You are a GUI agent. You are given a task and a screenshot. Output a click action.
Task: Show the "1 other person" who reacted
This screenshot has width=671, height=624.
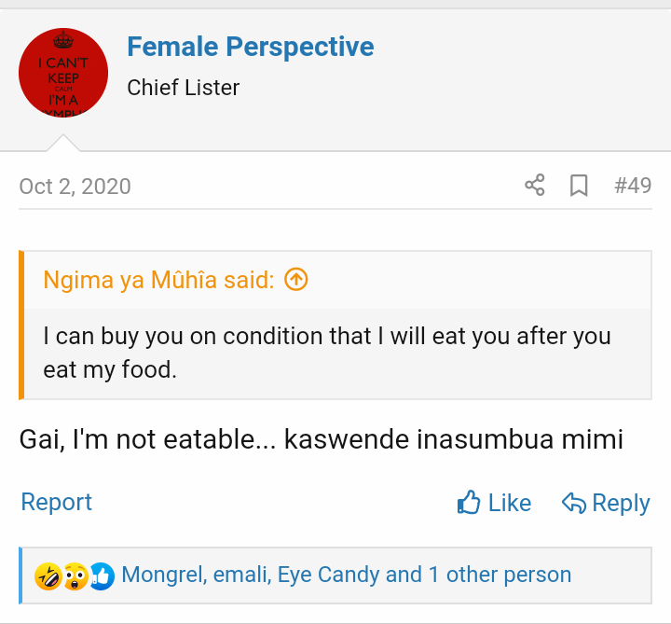point(500,575)
